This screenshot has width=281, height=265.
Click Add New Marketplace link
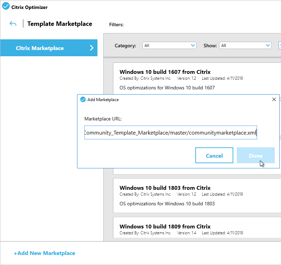click(45, 253)
